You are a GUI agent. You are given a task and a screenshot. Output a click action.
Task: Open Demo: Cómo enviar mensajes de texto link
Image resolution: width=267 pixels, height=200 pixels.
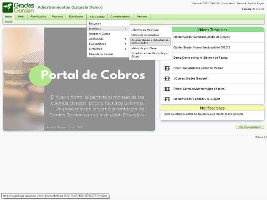pyautogui.click(x=199, y=89)
